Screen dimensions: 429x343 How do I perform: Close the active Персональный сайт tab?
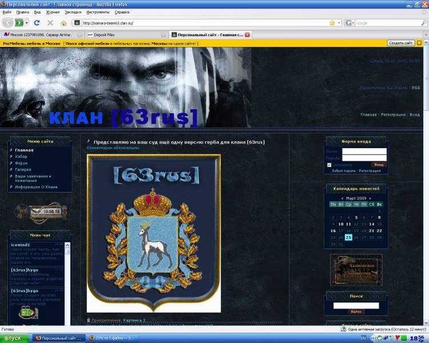pos(247,34)
